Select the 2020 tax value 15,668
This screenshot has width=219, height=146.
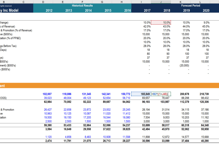point(205,137)
